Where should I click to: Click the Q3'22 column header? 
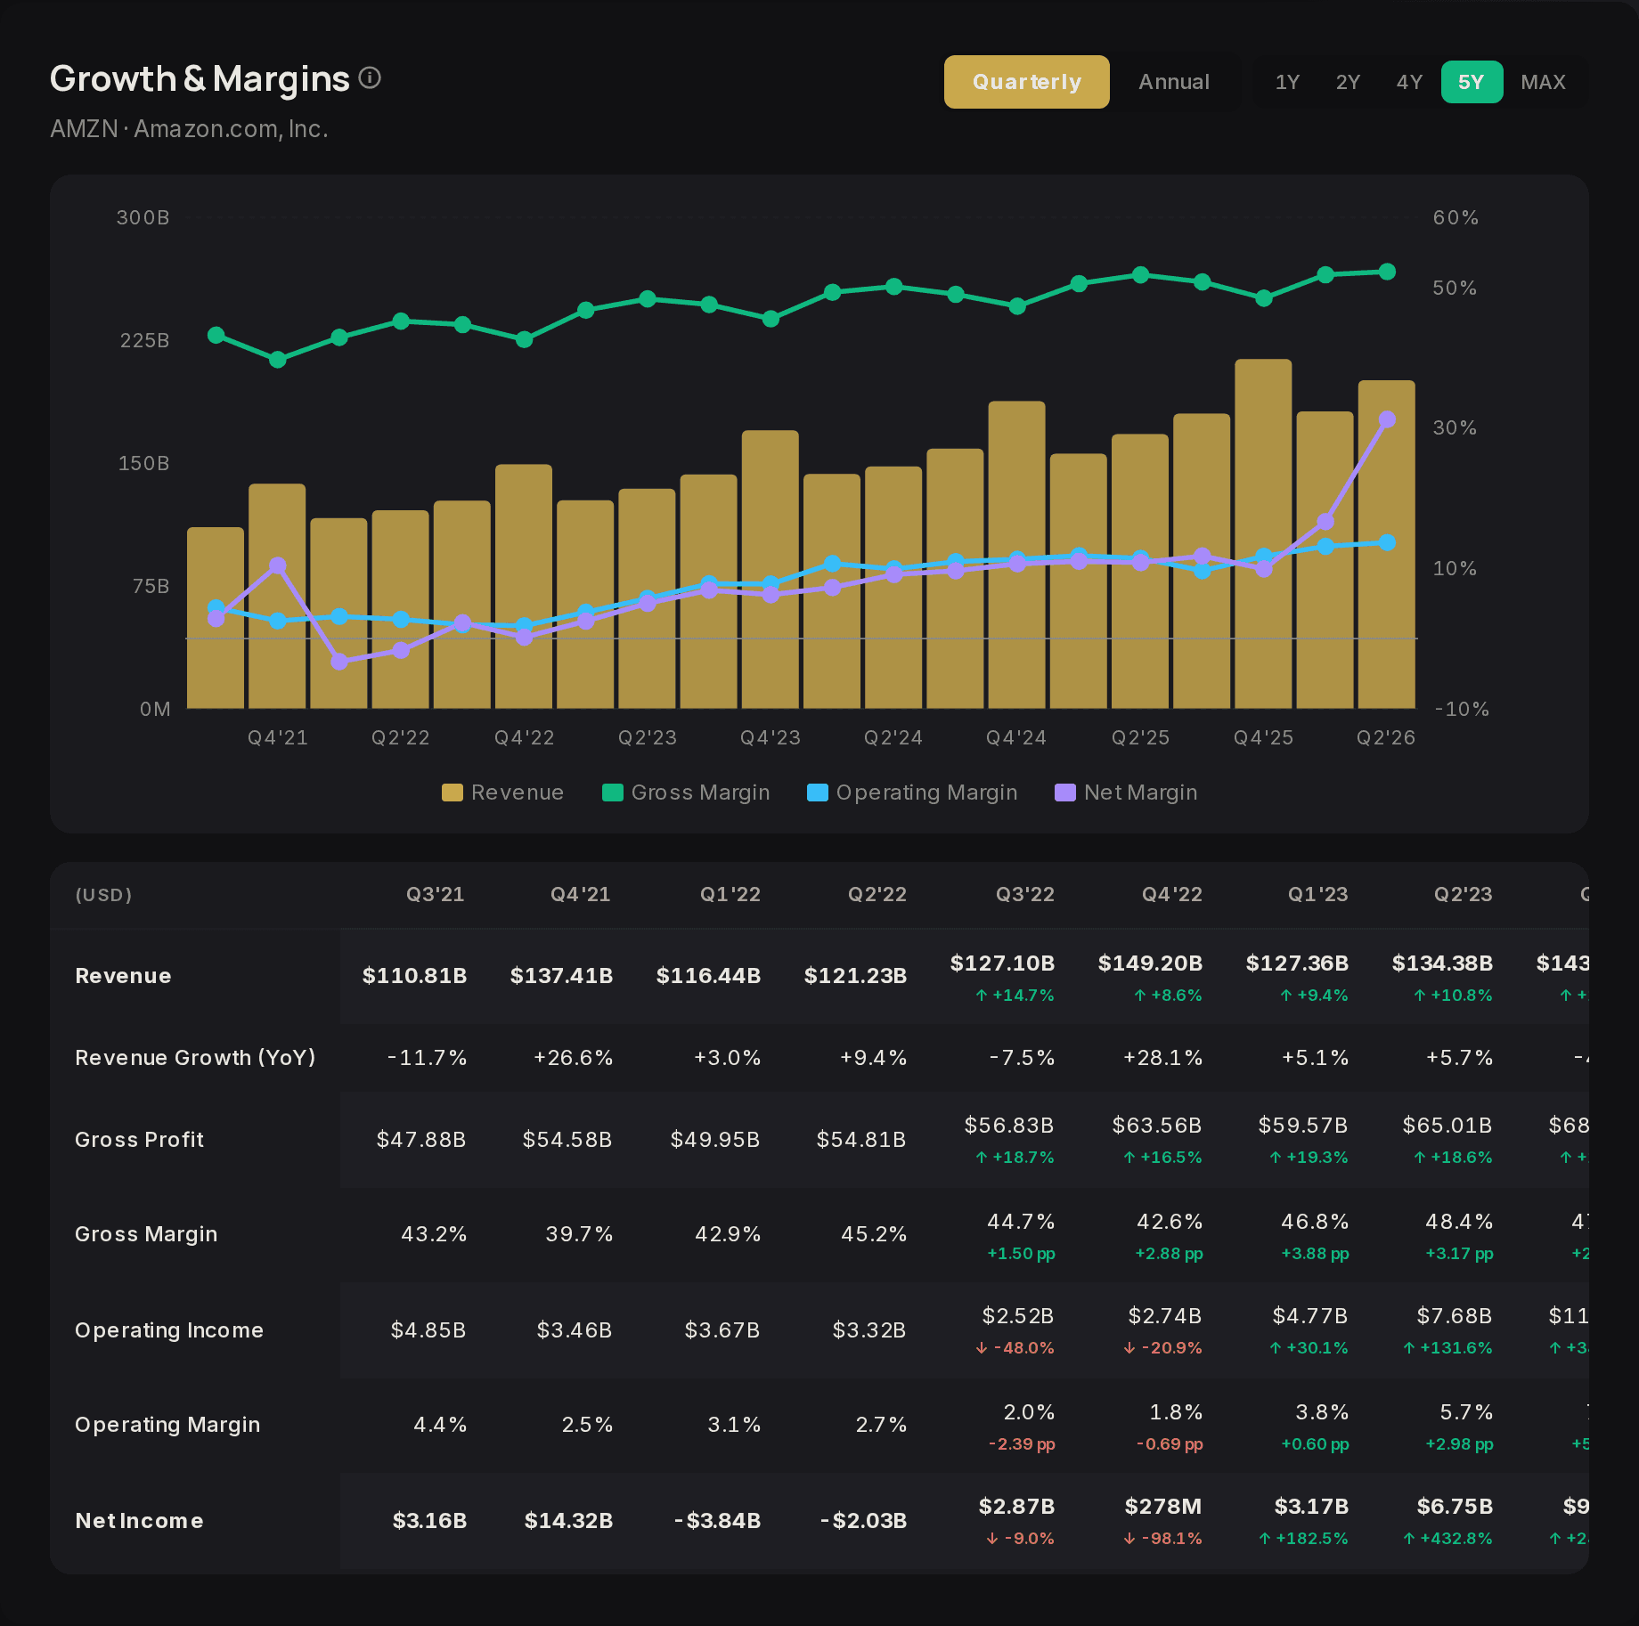1025,895
